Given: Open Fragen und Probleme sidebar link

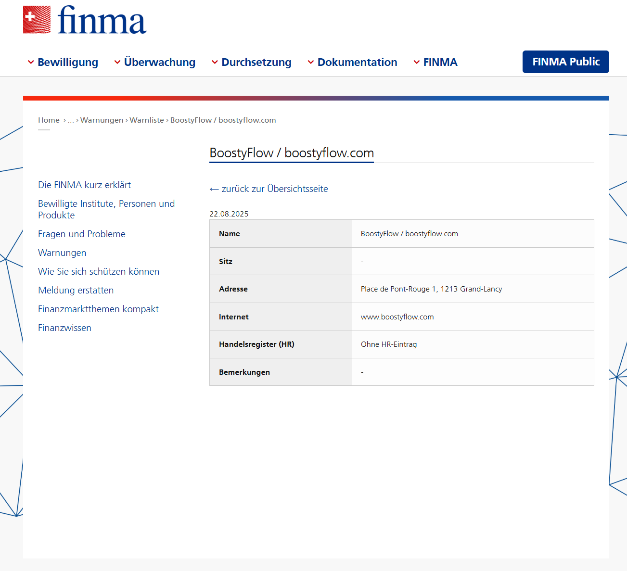Looking at the screenshot, I should point(82,234).
